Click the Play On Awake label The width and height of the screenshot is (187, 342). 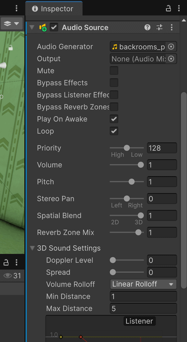click(62, 119)
